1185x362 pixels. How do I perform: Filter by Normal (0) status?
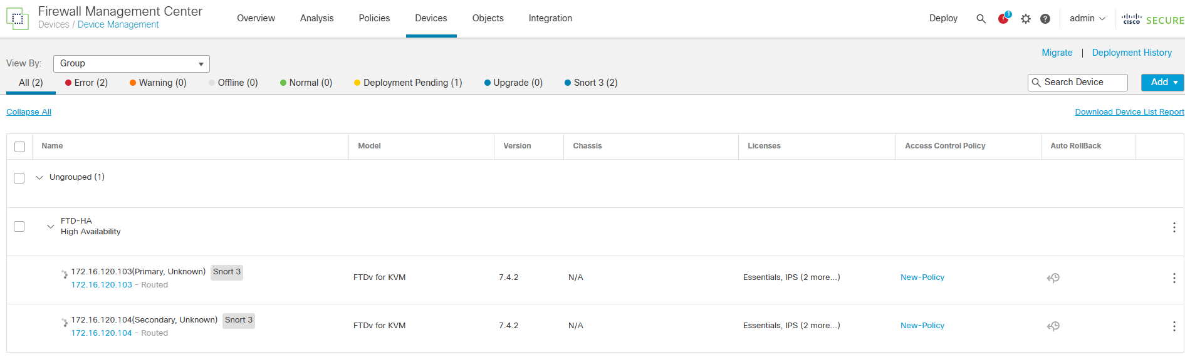pyautogui.click(x=306, y=83)
